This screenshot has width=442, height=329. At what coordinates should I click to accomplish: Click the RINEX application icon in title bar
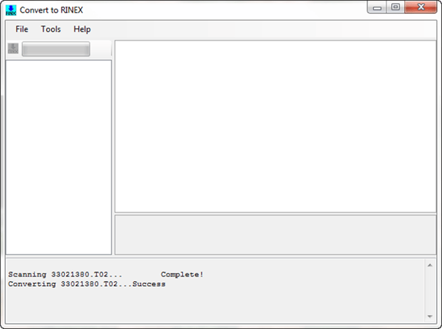coord(11,10)
